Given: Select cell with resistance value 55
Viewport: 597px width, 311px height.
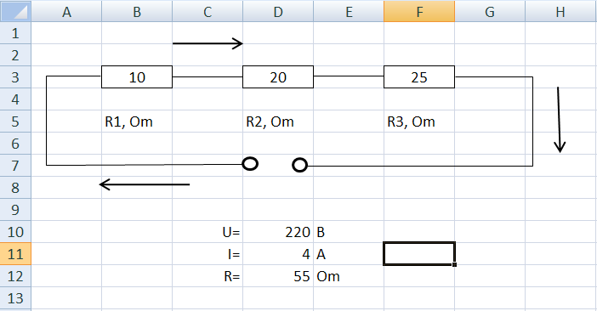Looking at the screenshot, I should [x=278, y=275].
